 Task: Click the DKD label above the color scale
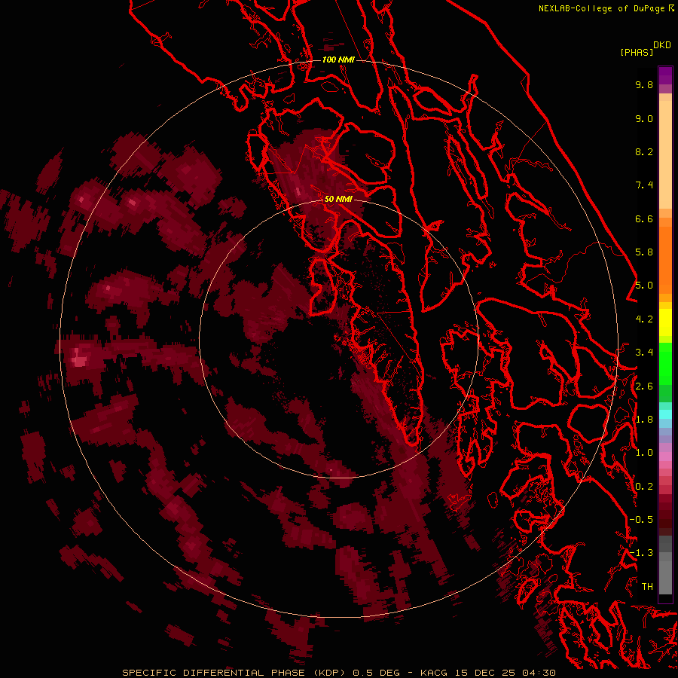click(662, 45)
